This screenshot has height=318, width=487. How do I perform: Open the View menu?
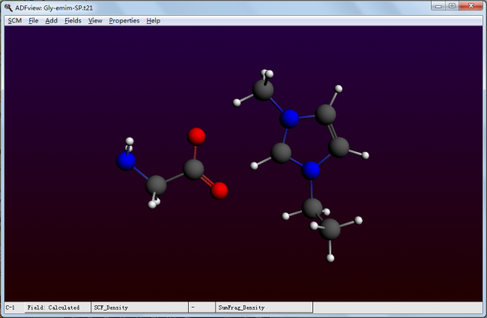95,21
